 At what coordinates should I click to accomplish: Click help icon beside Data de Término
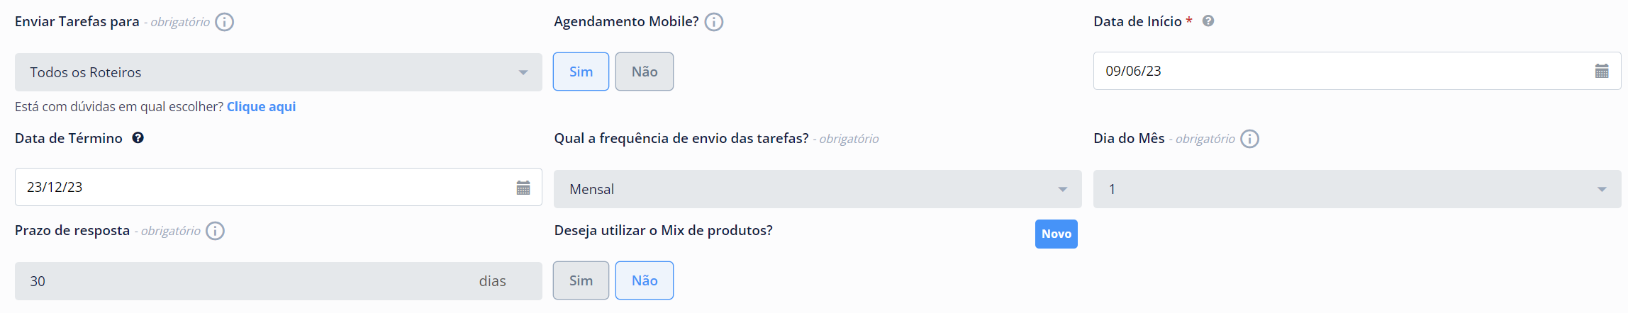pyautogui.click(x=138, y=138)
